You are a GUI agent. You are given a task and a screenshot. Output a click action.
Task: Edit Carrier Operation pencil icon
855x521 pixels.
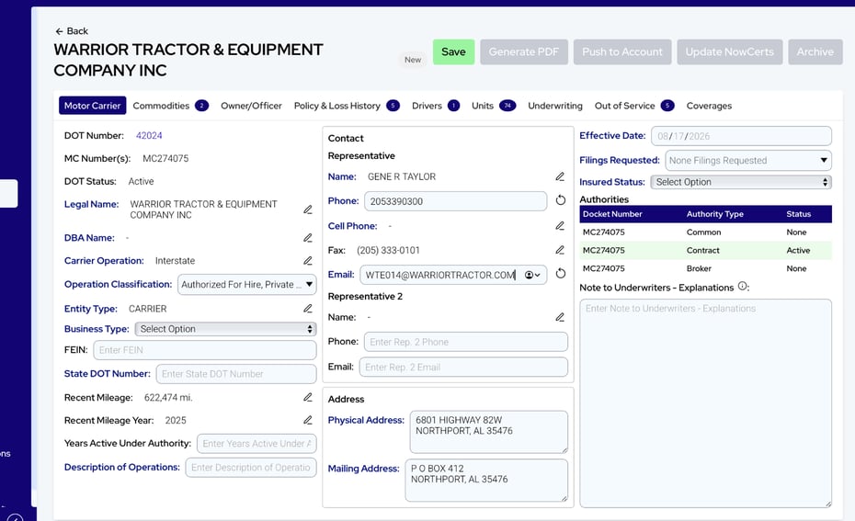(308, 261)
